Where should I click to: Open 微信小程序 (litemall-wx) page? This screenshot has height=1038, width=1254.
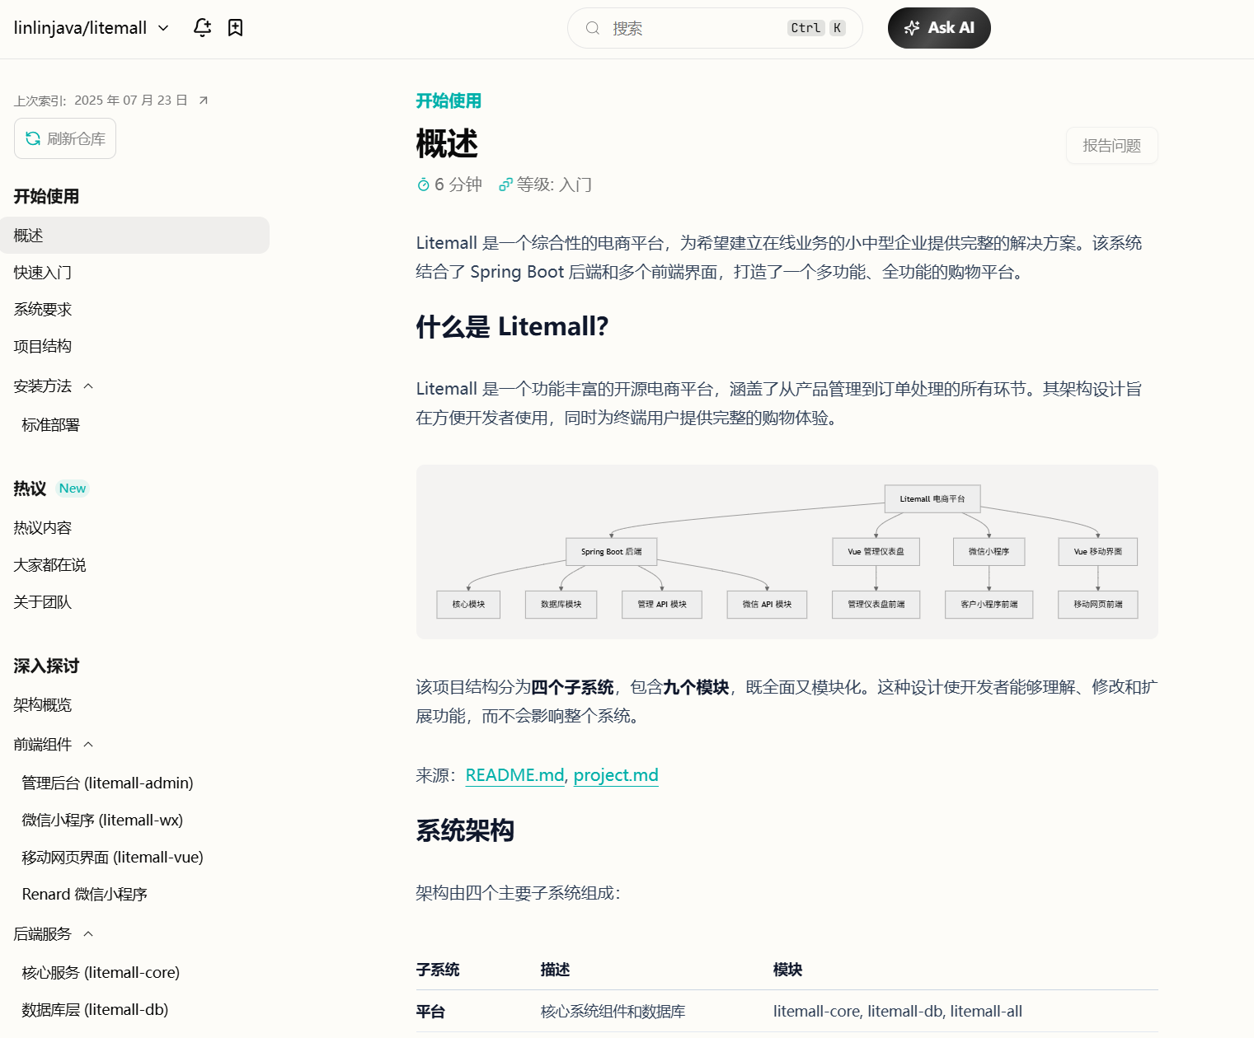tap(102, 821)
